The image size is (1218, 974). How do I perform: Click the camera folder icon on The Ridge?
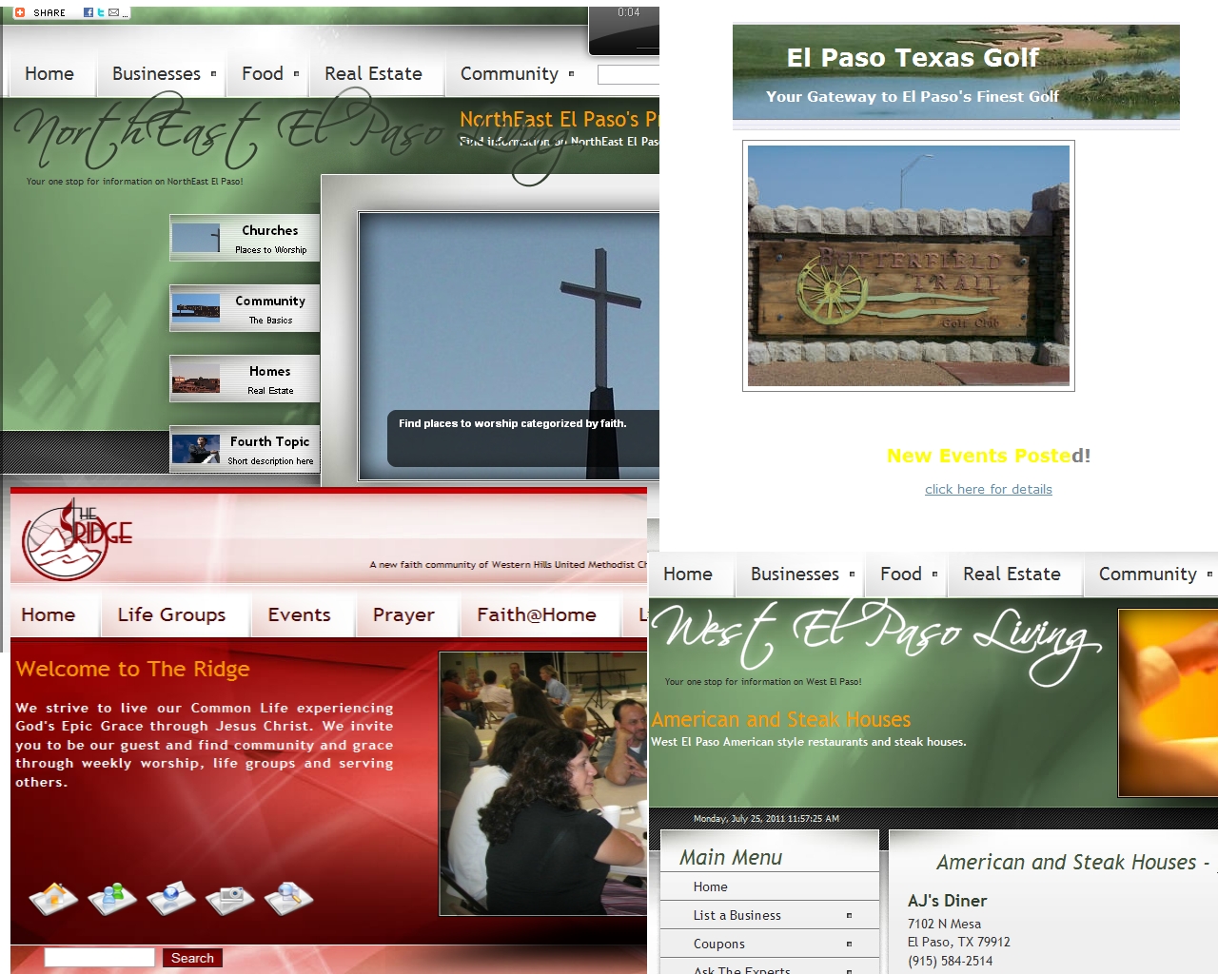click(x=230, y=897)
